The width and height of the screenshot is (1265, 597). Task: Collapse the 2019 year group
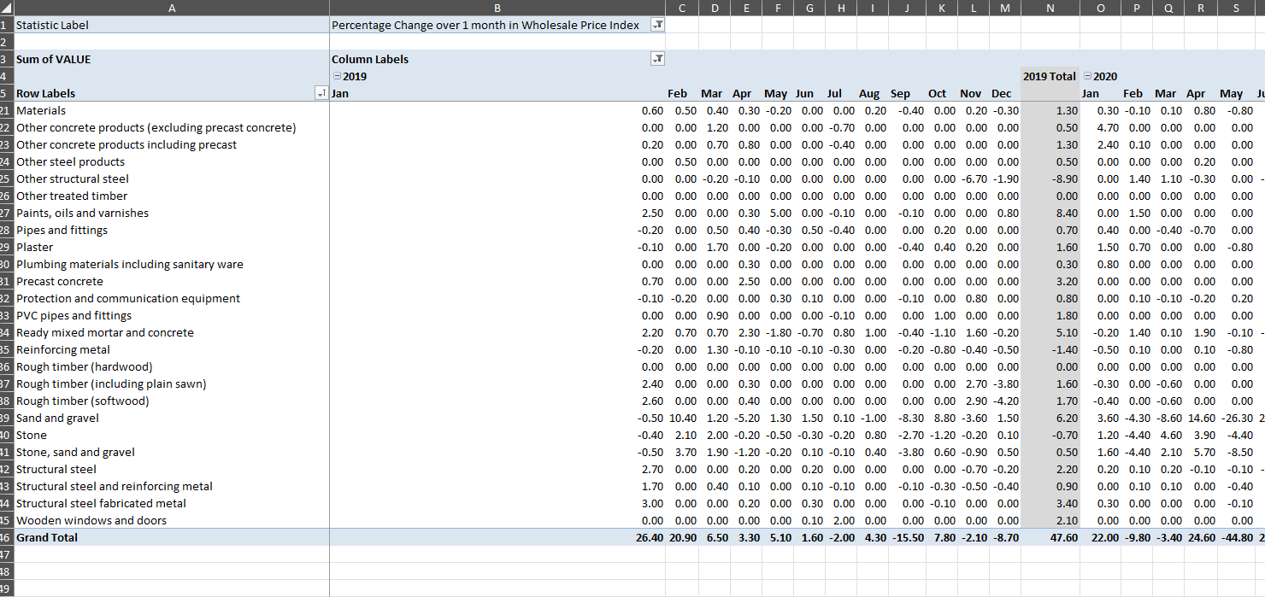click(338, 76)
